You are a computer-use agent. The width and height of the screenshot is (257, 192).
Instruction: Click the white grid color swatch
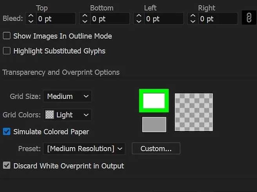pyautogui.click(x=154, y=101)
